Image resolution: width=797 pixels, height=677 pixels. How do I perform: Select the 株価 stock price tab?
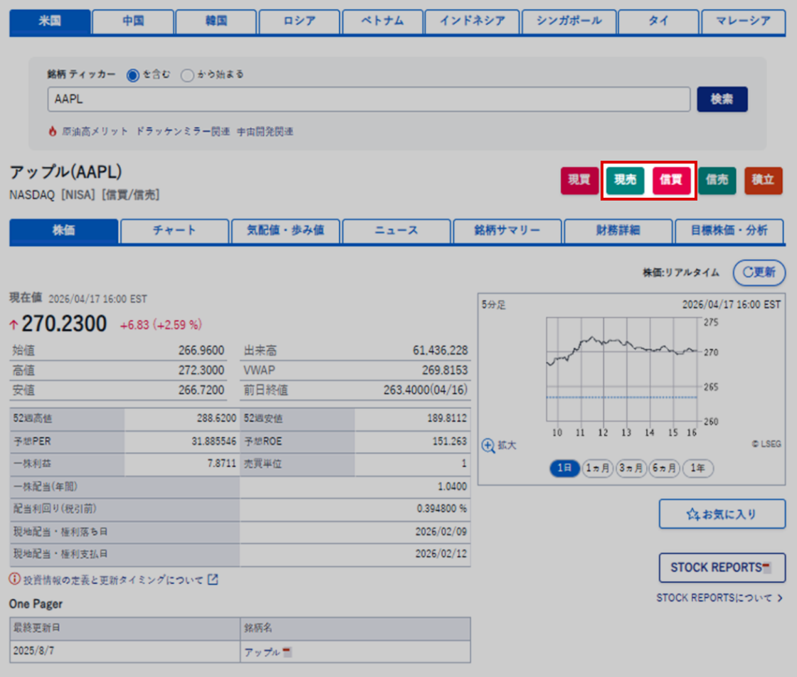pos(63,231)
